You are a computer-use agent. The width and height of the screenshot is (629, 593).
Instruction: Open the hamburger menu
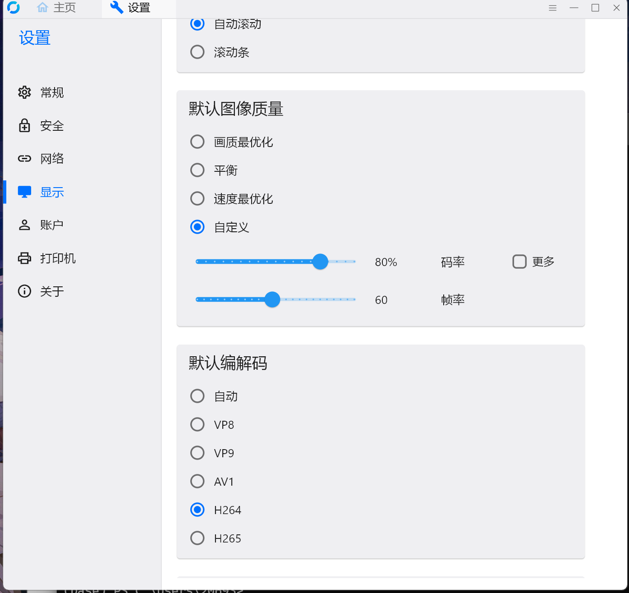[552, 8]
